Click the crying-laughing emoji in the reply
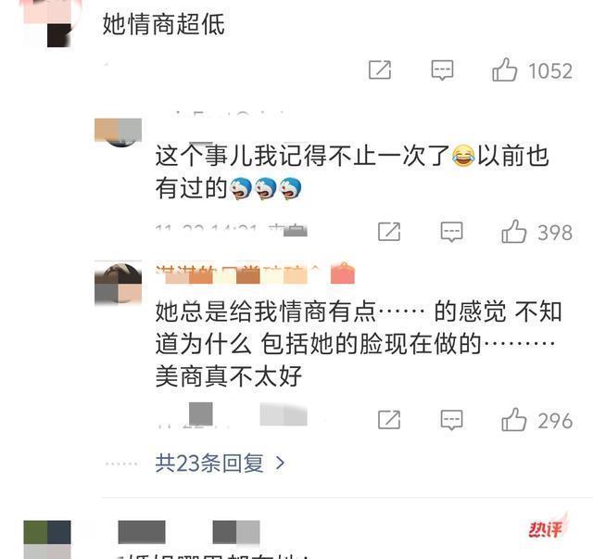The height and width of the screenshot is (559, 593). (463, 157)
